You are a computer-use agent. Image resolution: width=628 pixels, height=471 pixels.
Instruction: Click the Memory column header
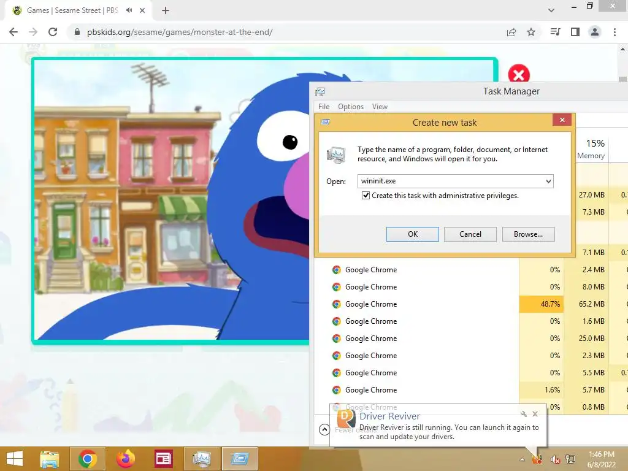pyautogui.click(x=591, y=149)
